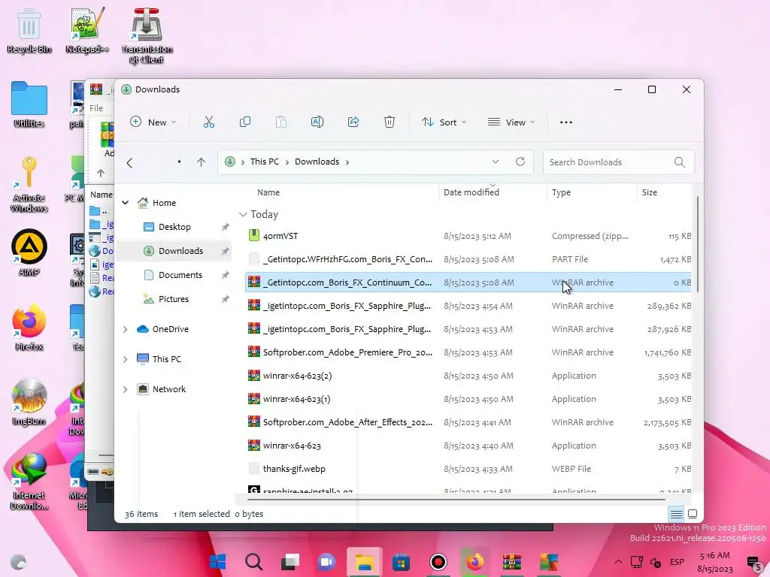
Task: Click the Share icon in toolbar
Action: [353, 122]
